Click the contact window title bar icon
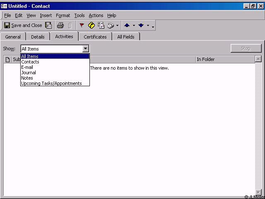 click(x=4, y=6)
